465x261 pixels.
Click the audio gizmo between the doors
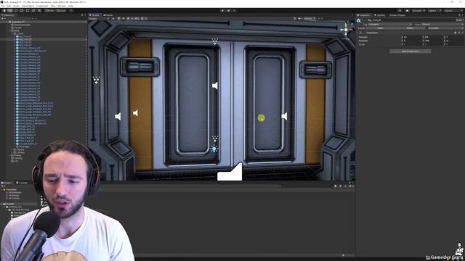(215, 86)
